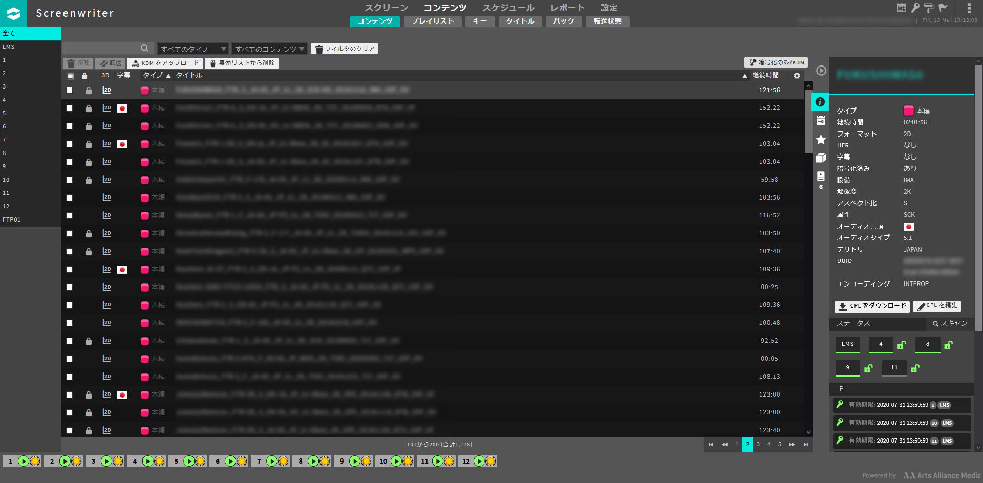Click green unlock icon next to device 9
The image size is (983, 483).
tap(868, 368)
